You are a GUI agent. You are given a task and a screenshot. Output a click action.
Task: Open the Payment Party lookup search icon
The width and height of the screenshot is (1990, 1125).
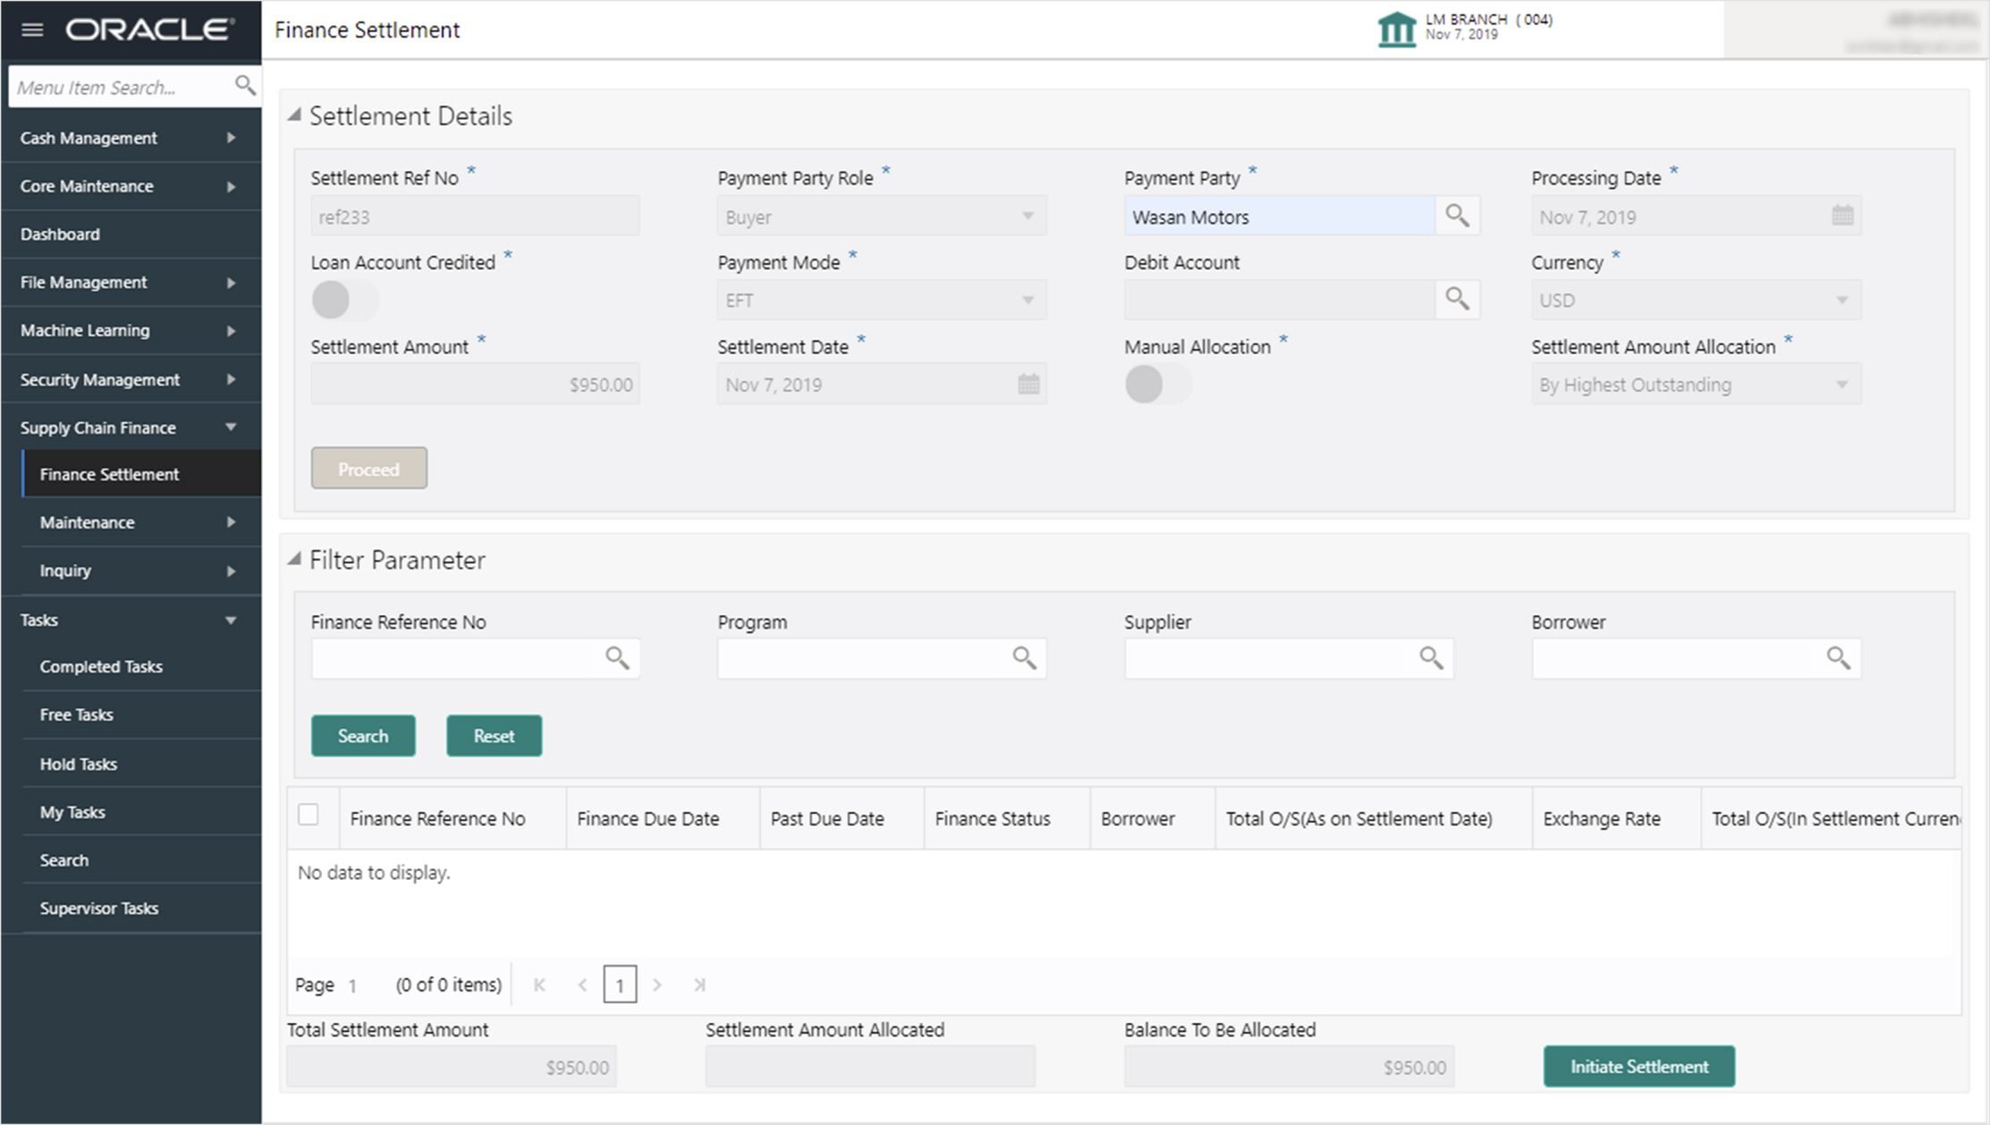(x=1457, y=216)
